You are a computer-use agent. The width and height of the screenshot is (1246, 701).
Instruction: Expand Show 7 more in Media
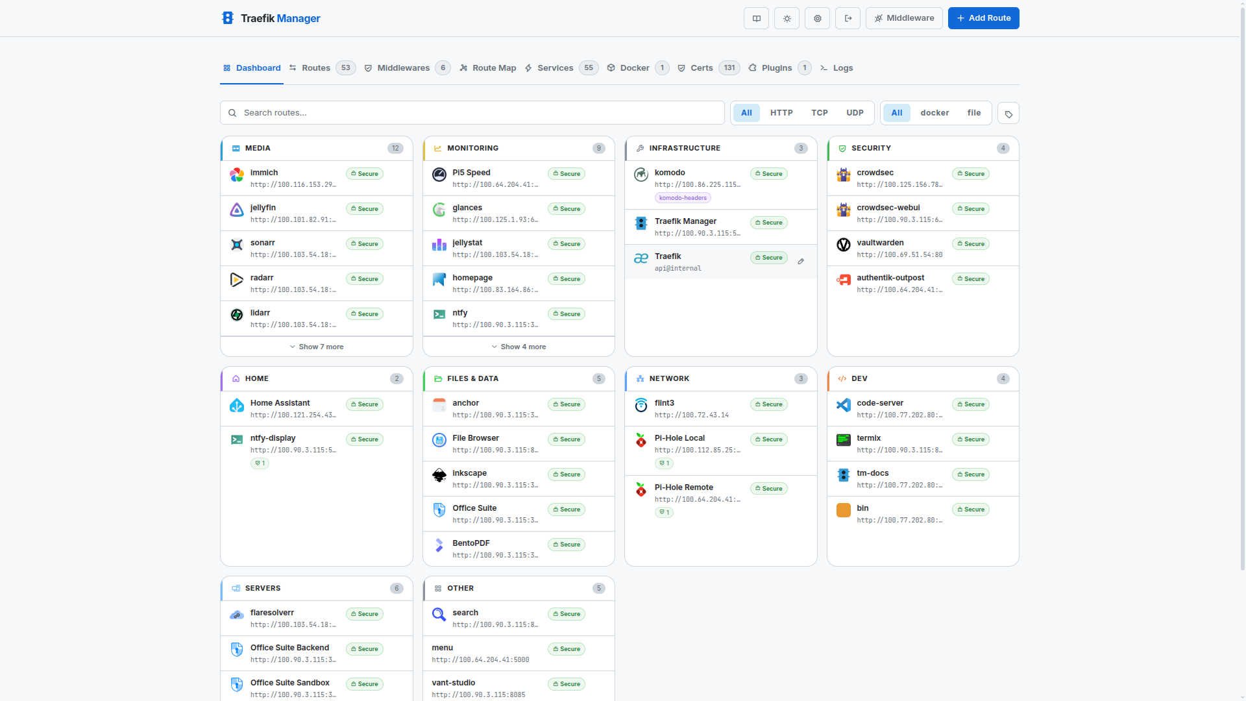(316, 346)
